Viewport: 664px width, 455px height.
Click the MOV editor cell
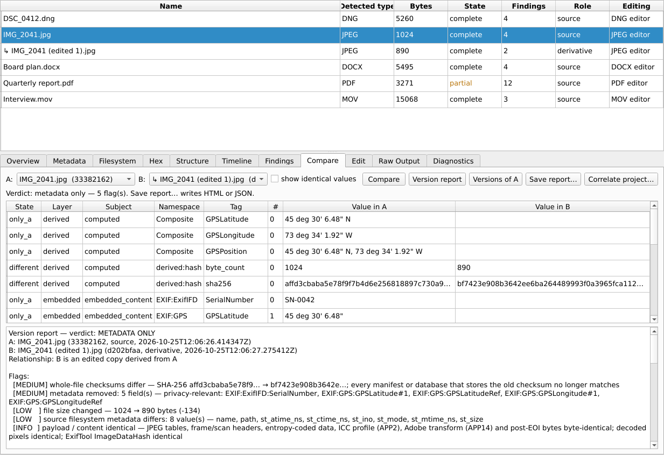tap(636, 99)
